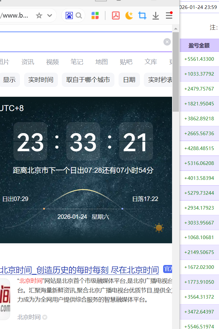Open the browser downloads icon
Viewport: 219px width, 329px height.
pyautogui.click(x=156, y=16)
